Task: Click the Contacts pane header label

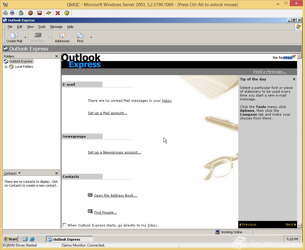Action: coord(10,173)
